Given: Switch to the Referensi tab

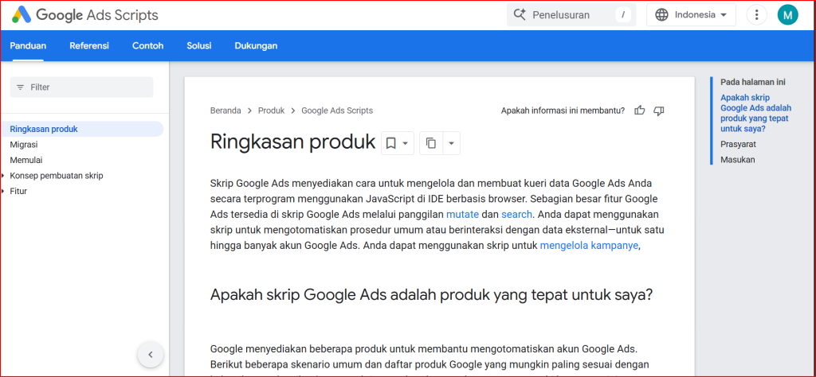Looking at the screenshot, I should click(89, 45).
